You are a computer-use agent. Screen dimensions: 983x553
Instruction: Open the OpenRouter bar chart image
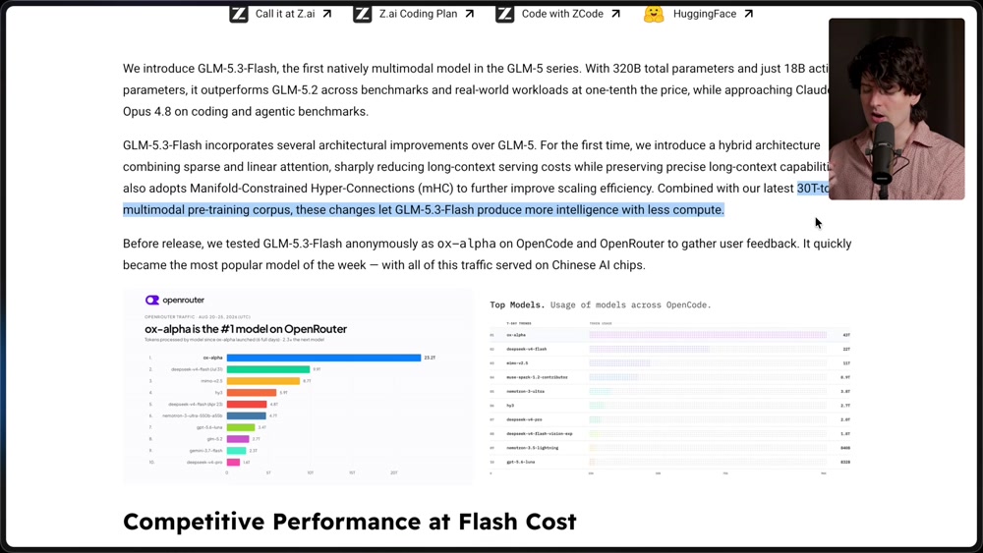click(299, 386)
